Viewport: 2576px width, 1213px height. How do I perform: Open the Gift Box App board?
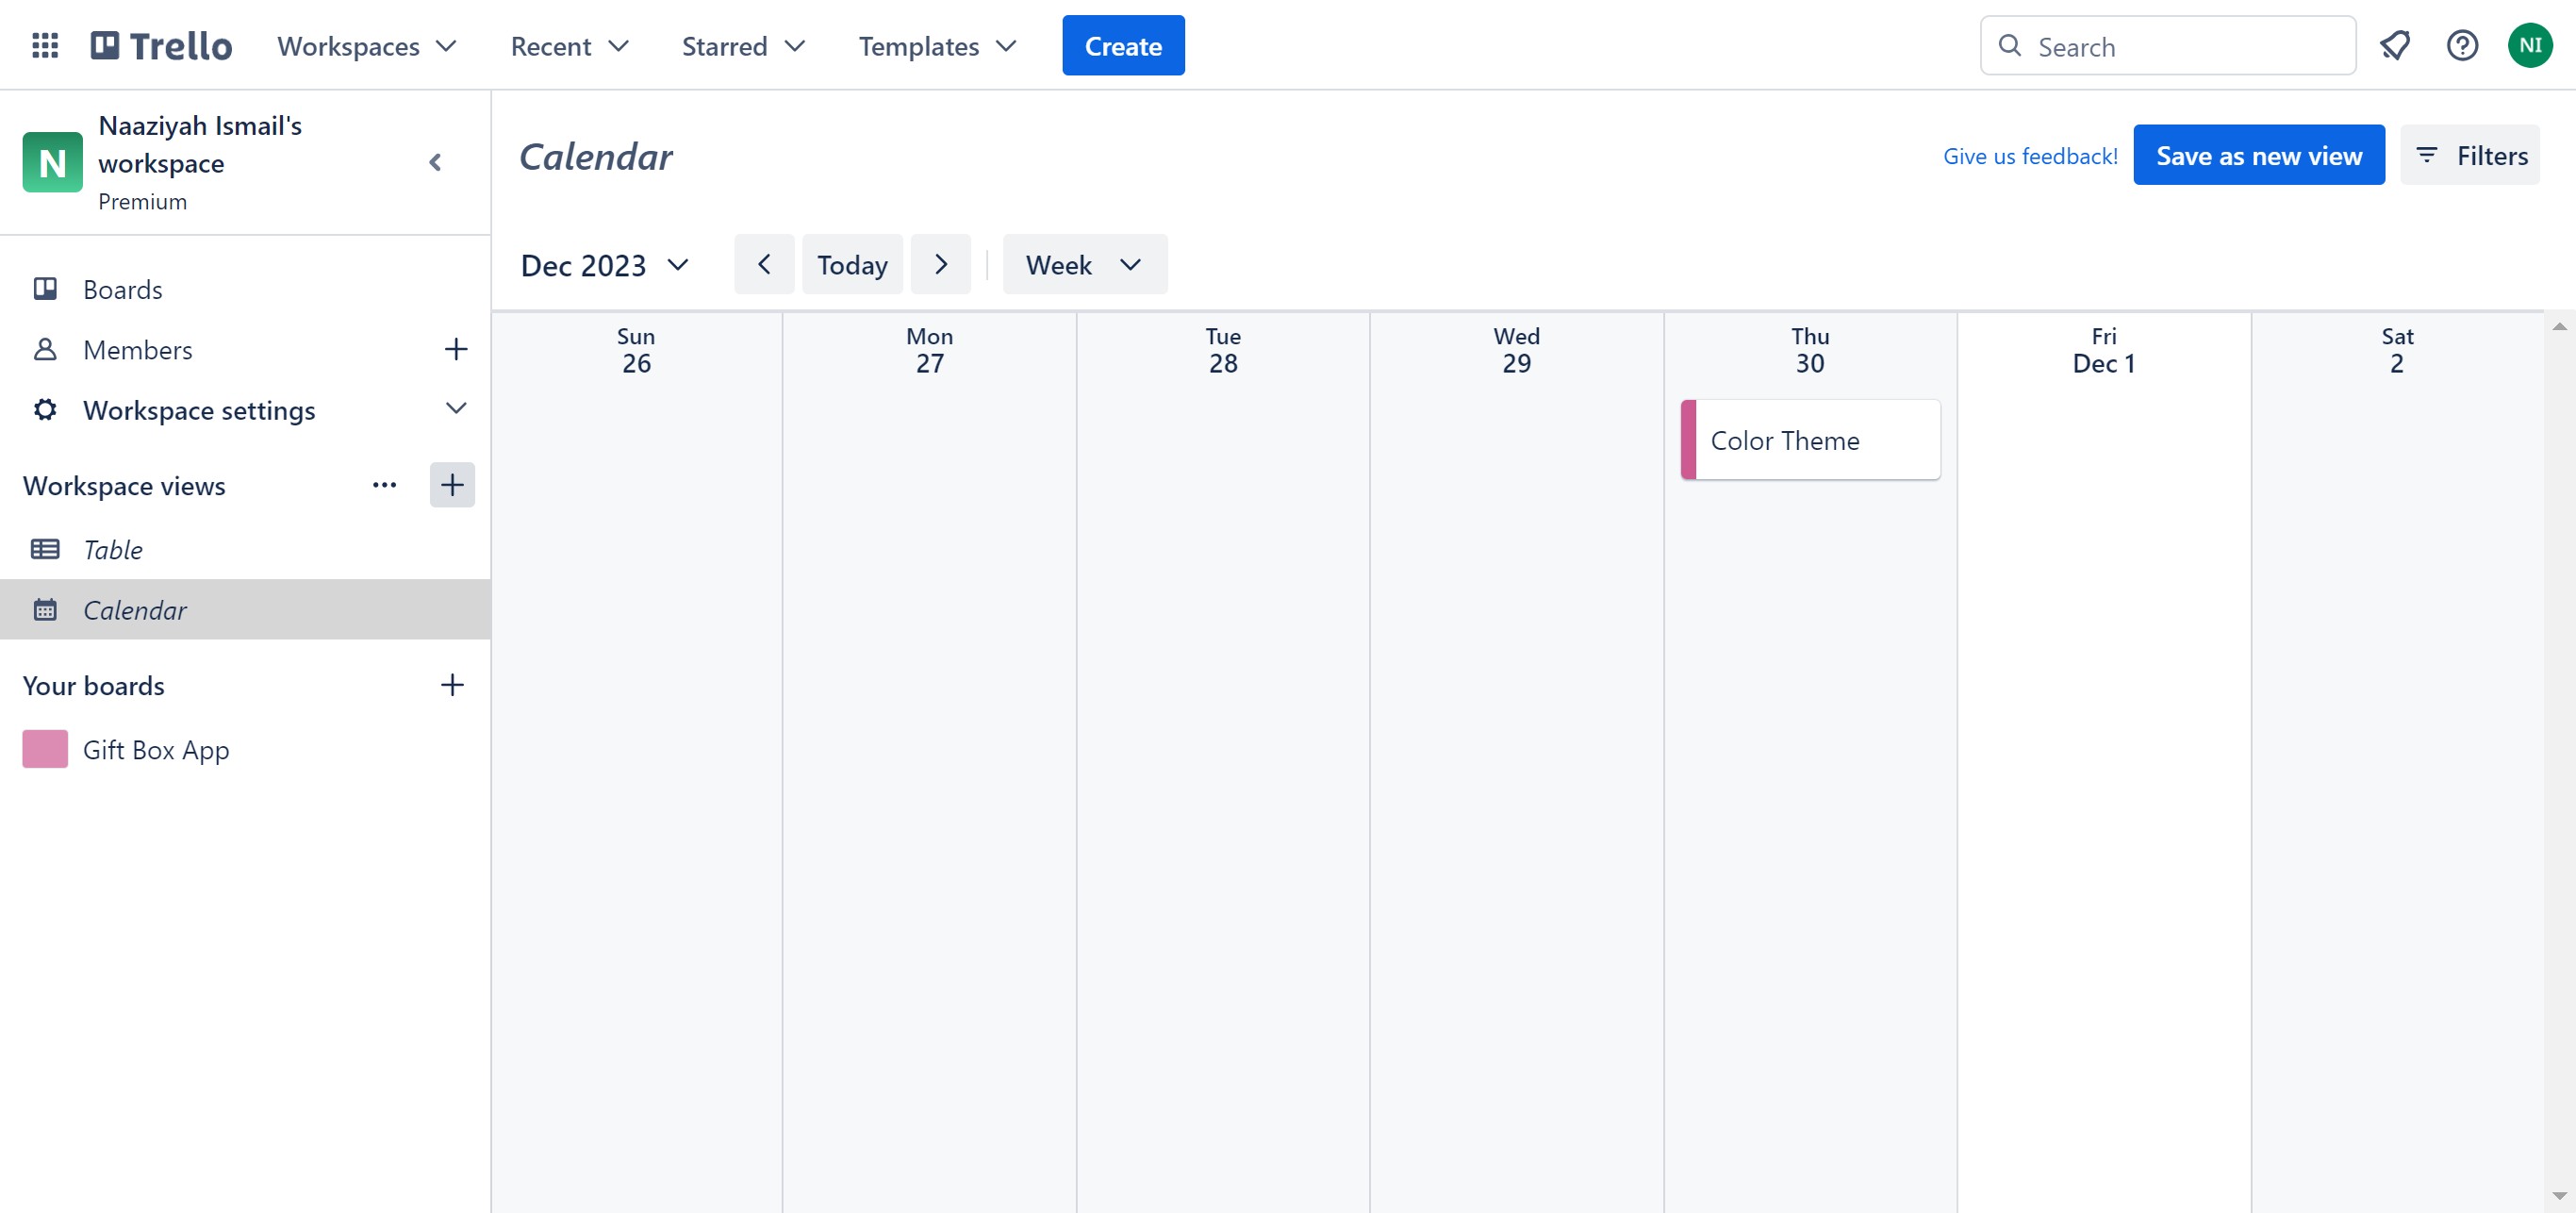tap(245, 749)
